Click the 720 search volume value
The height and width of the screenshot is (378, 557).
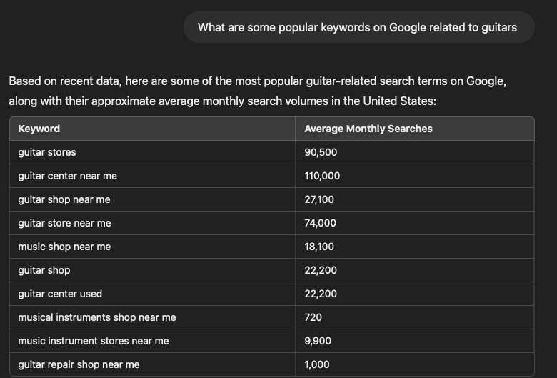click(313, 317)
